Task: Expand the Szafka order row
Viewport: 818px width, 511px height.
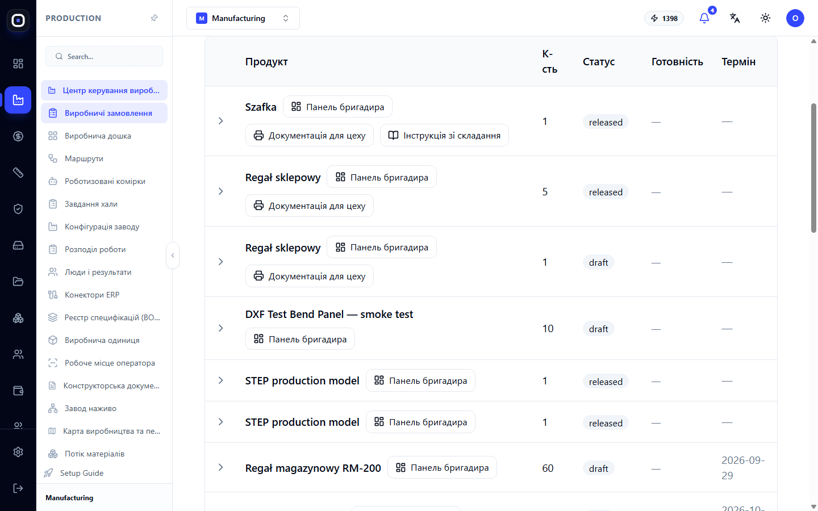Action: (221, 121)
